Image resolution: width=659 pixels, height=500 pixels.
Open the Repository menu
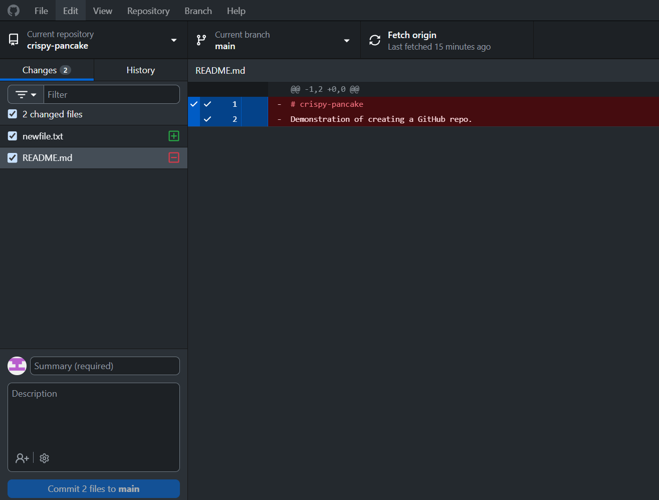click(x=148, y=11)
